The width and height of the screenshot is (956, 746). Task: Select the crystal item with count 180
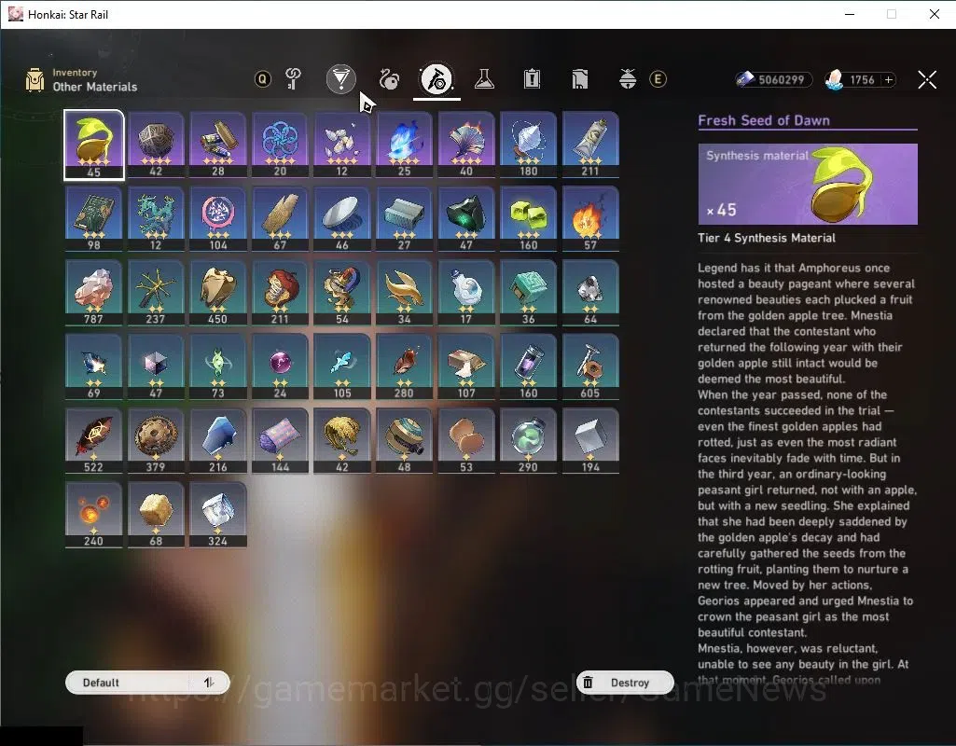(x=528, y=145)
